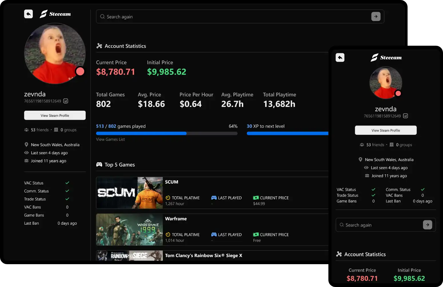Image resolution: width=443 pixels, height=287 pixels.
Task: Open View Steam Profile in the mobile view
Action: pyautogui.click(x=386, y=130)
